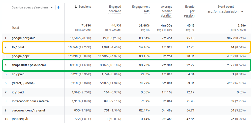Click total events per session 43.18
Image resolution: width=252 pixels, height=123 pixels.
click(191, 25)
